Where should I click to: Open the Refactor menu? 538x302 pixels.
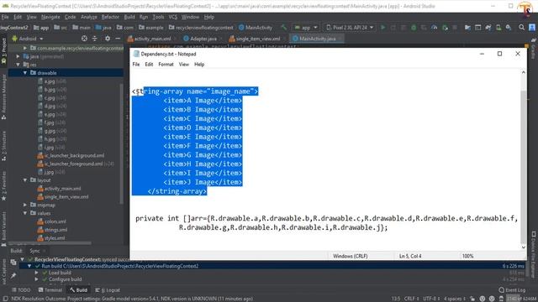point(110,17)
